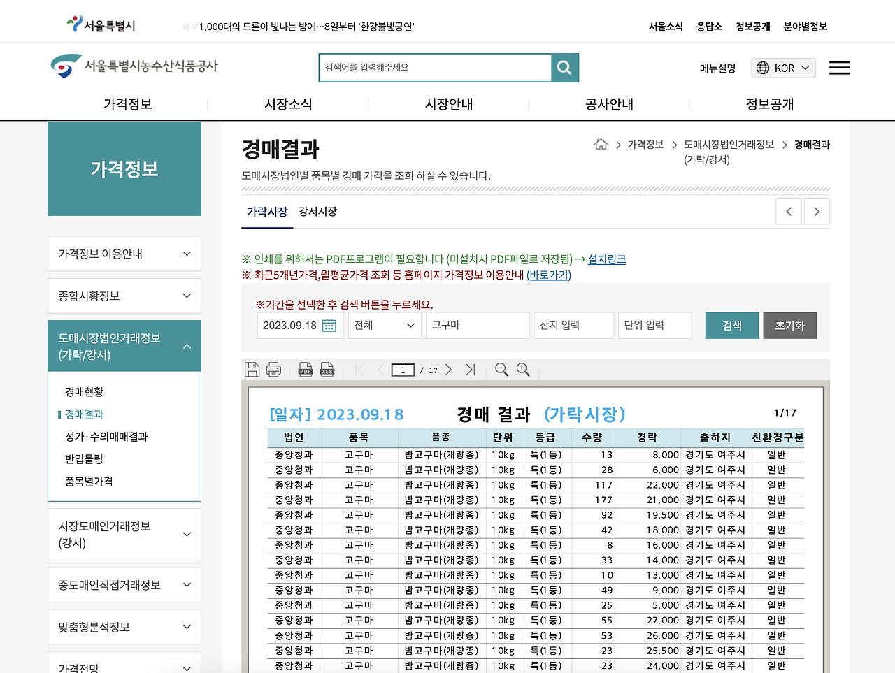Expand the 종합시황정보 sidebar section
The height and width of the screenshot is (673, 895).
tap(124, 295)
